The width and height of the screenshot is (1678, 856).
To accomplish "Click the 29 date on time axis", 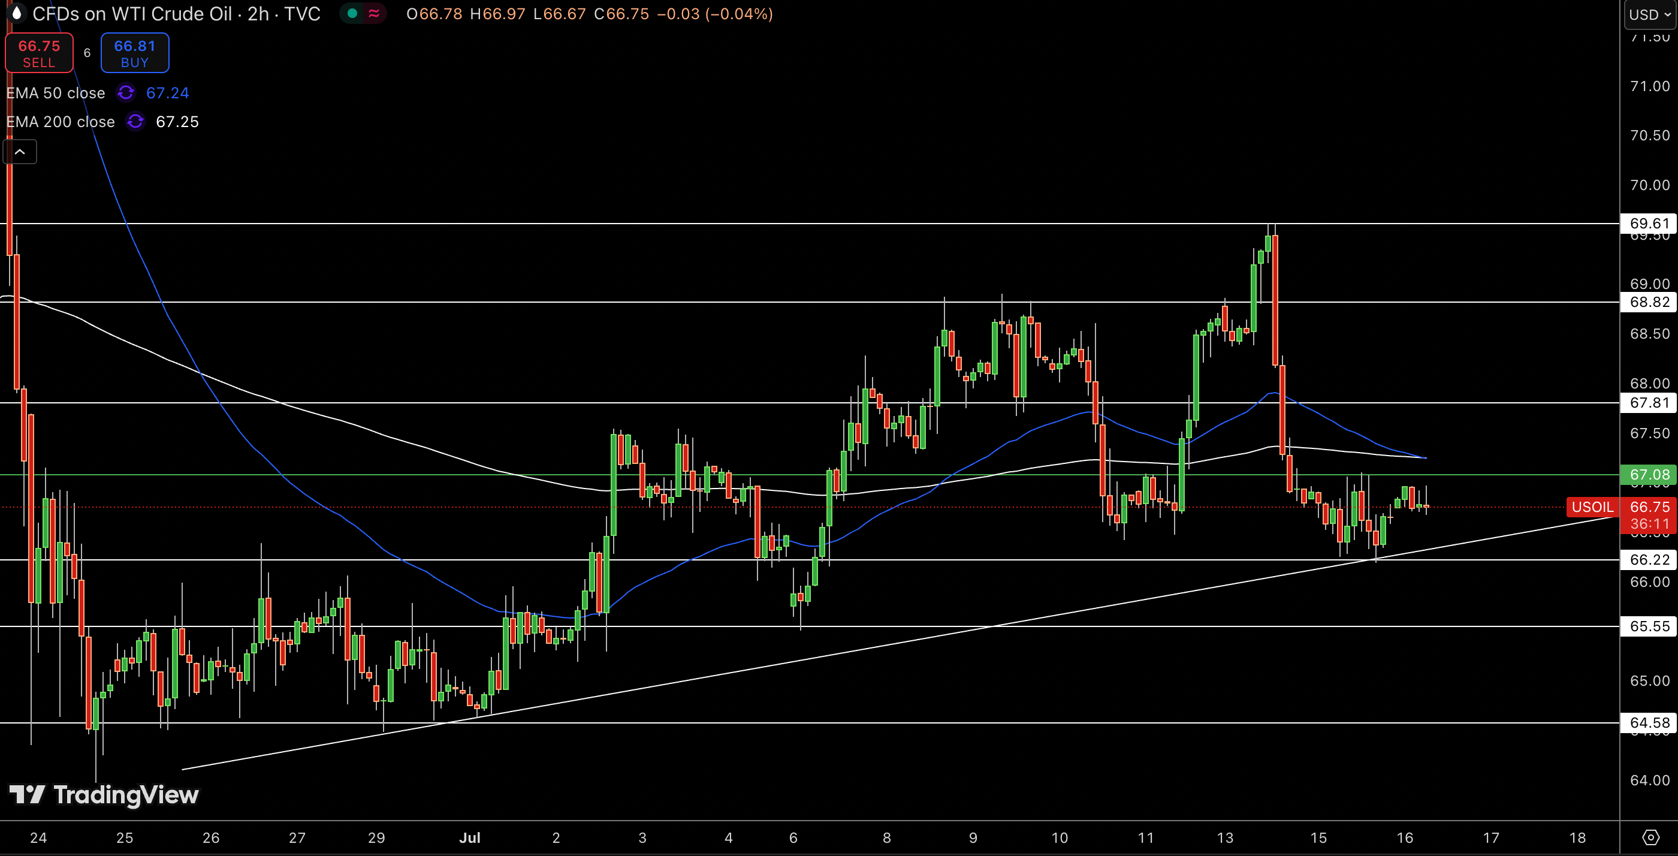I will pos(376,838).
